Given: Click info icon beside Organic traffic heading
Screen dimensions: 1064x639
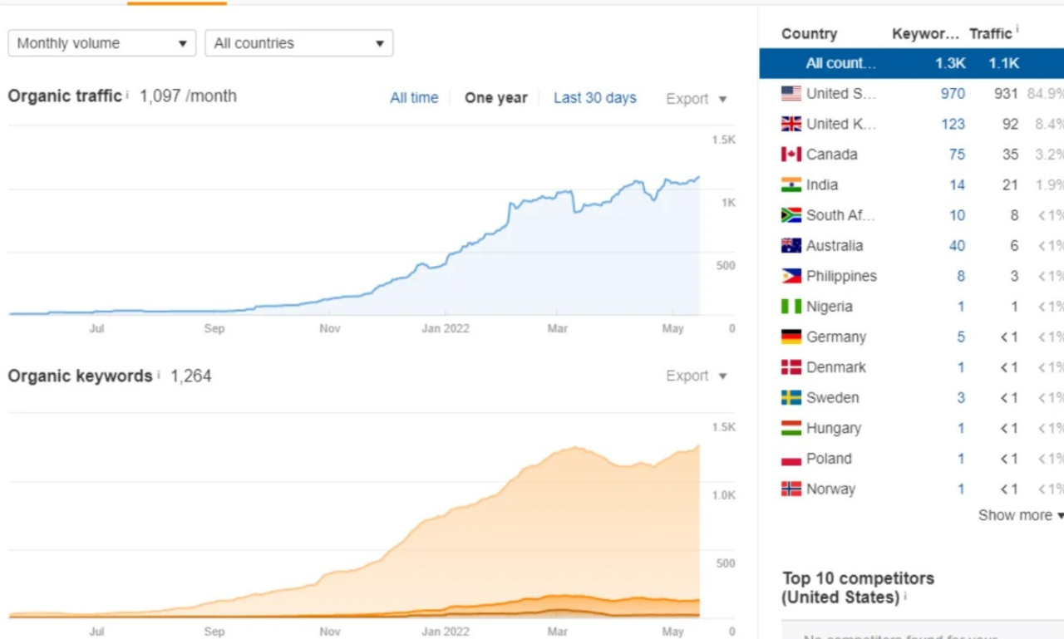Looking at the screenshot, I should pyautogui.click(x=127, y=96).
